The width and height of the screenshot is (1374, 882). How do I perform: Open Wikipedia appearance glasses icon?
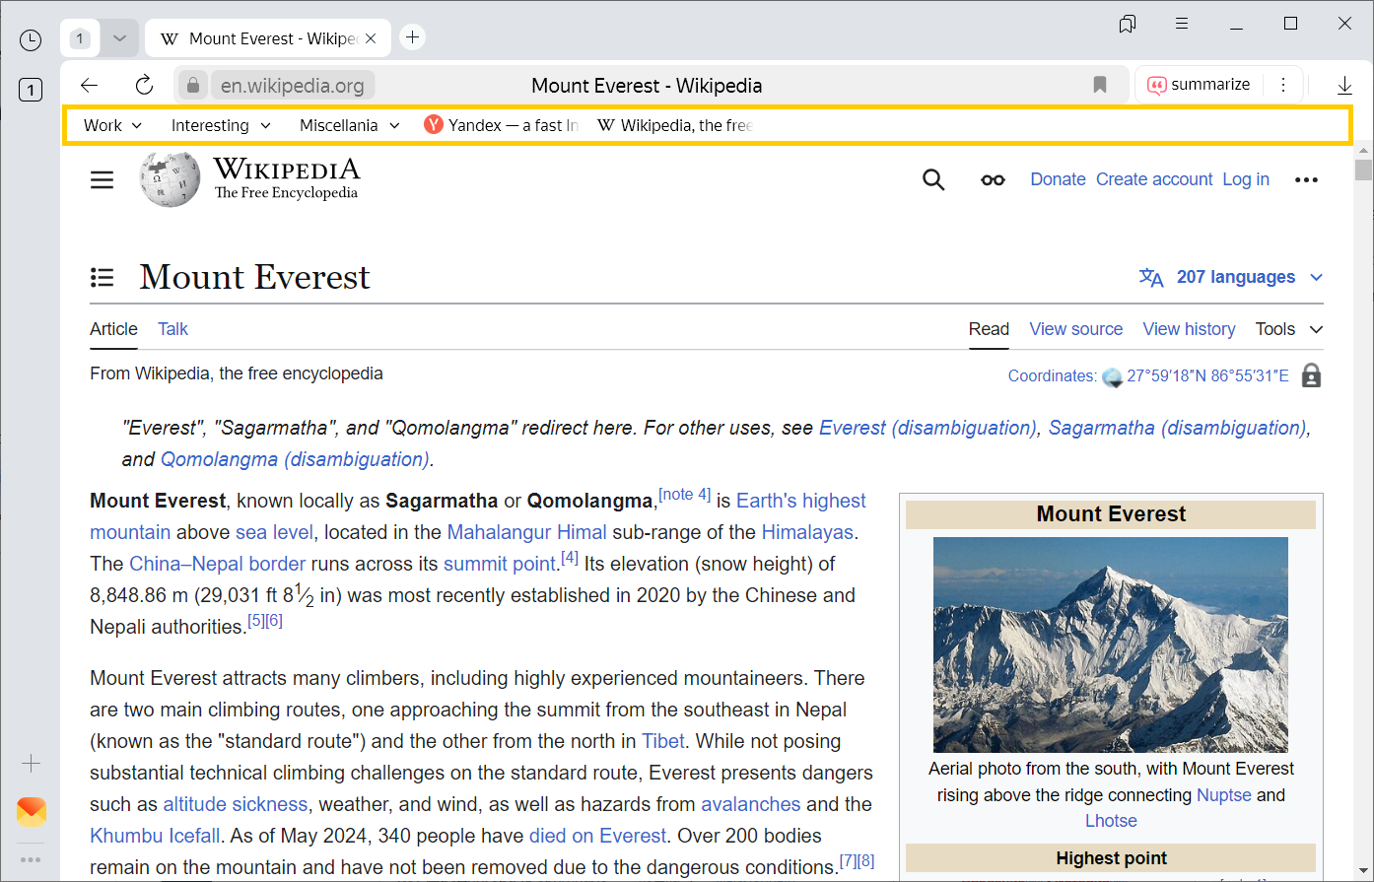[x=993, y=179]
